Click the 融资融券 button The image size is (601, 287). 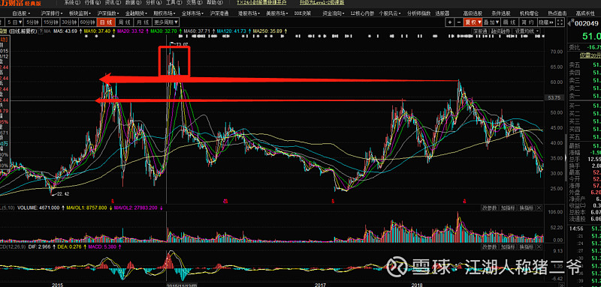point(500,31)
